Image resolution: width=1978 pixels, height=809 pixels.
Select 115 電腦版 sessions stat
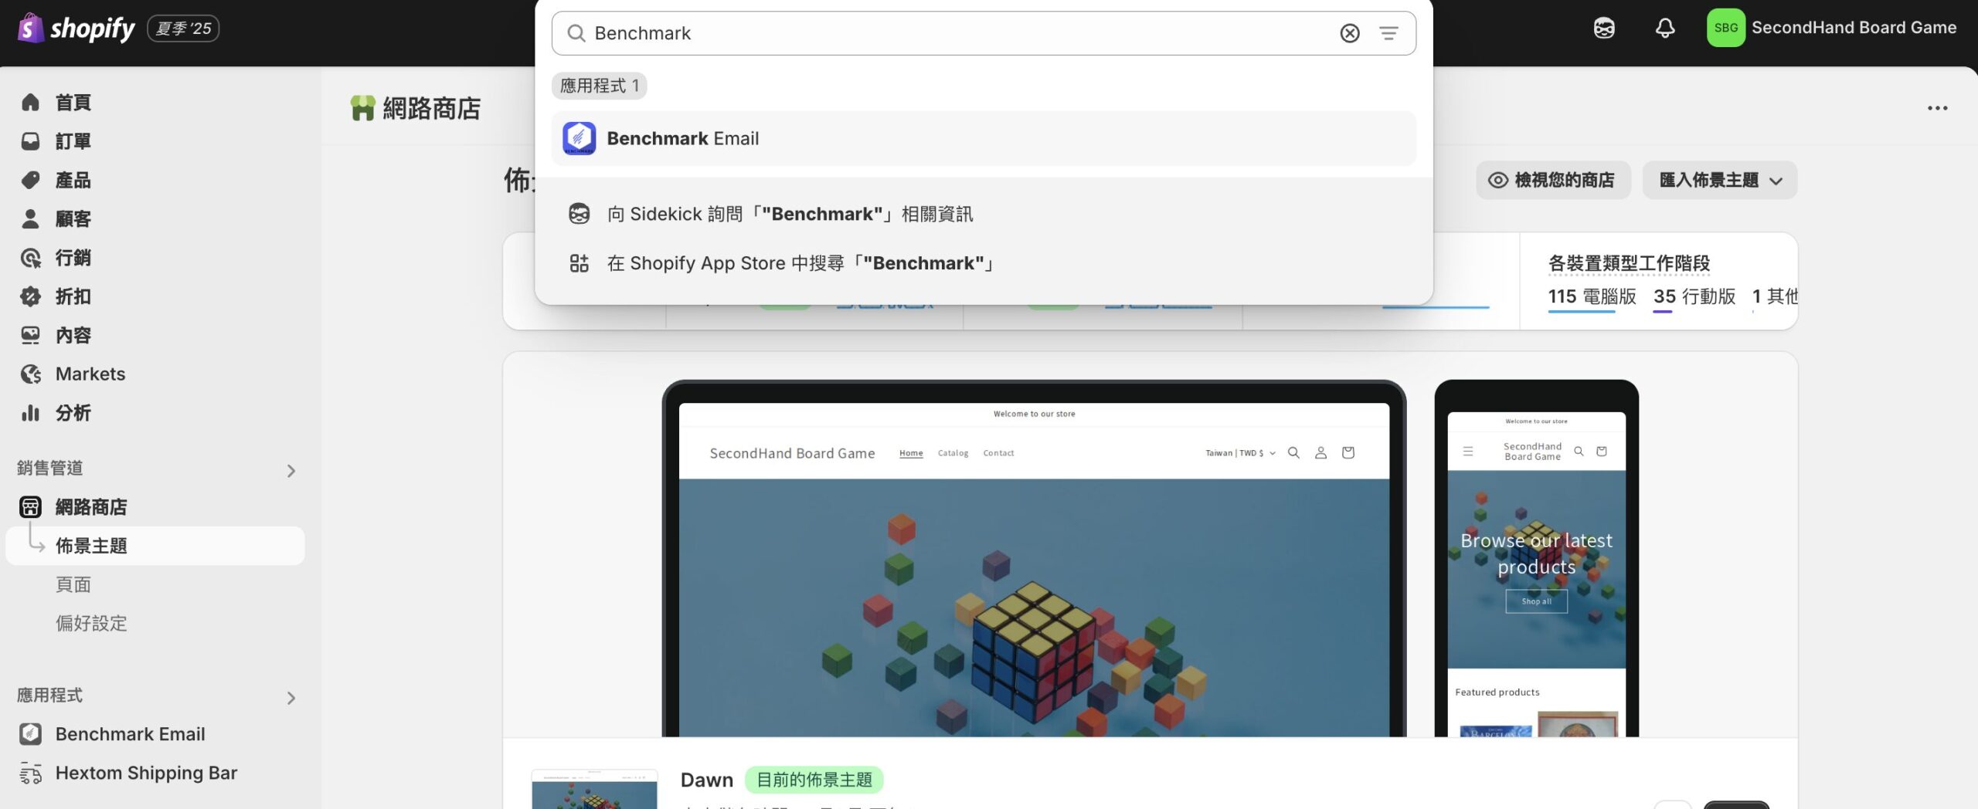(1592, 297)
